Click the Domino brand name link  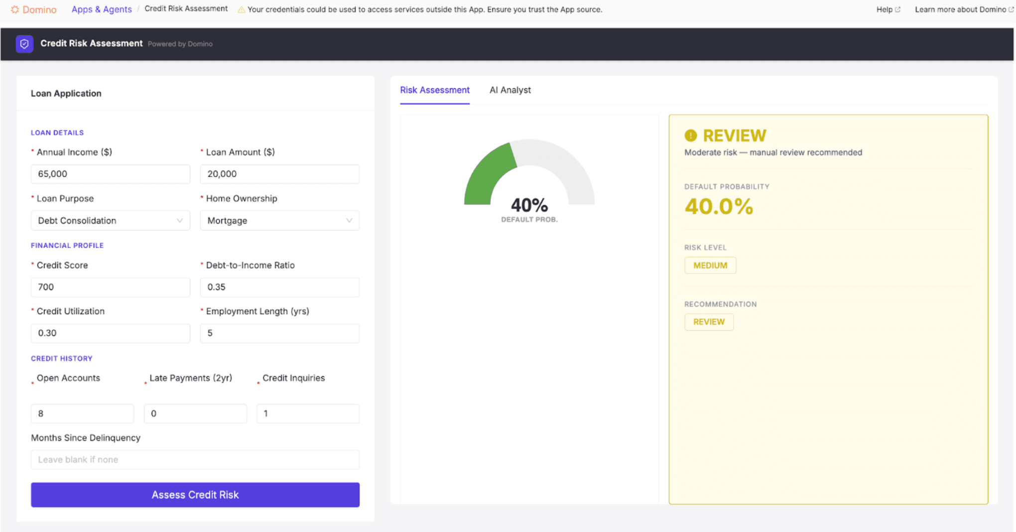click(39, 9)
